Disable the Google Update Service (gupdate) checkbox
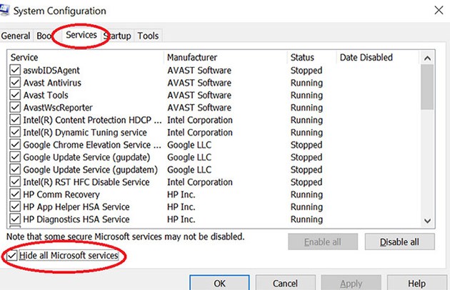The image size is (450, 290). [x=15, y=157]
